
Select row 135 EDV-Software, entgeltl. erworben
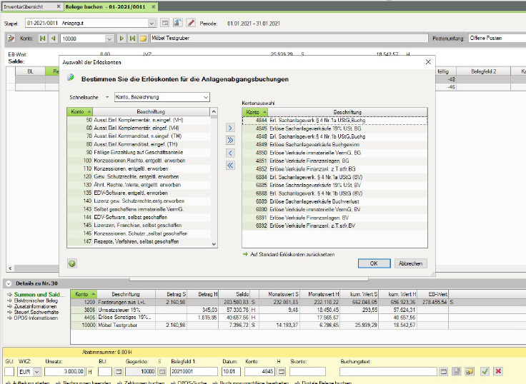pyautogui.click(x=139, y=193)
